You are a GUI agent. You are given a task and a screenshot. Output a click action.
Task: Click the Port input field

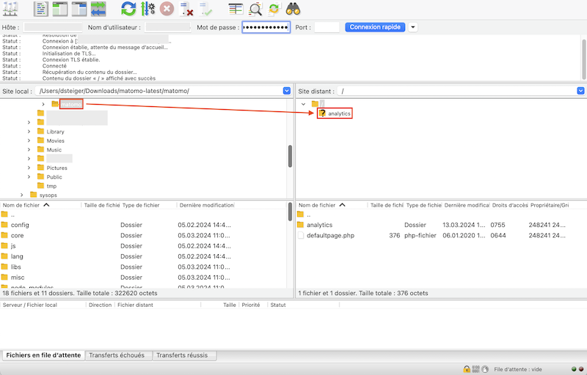(327, 27)
